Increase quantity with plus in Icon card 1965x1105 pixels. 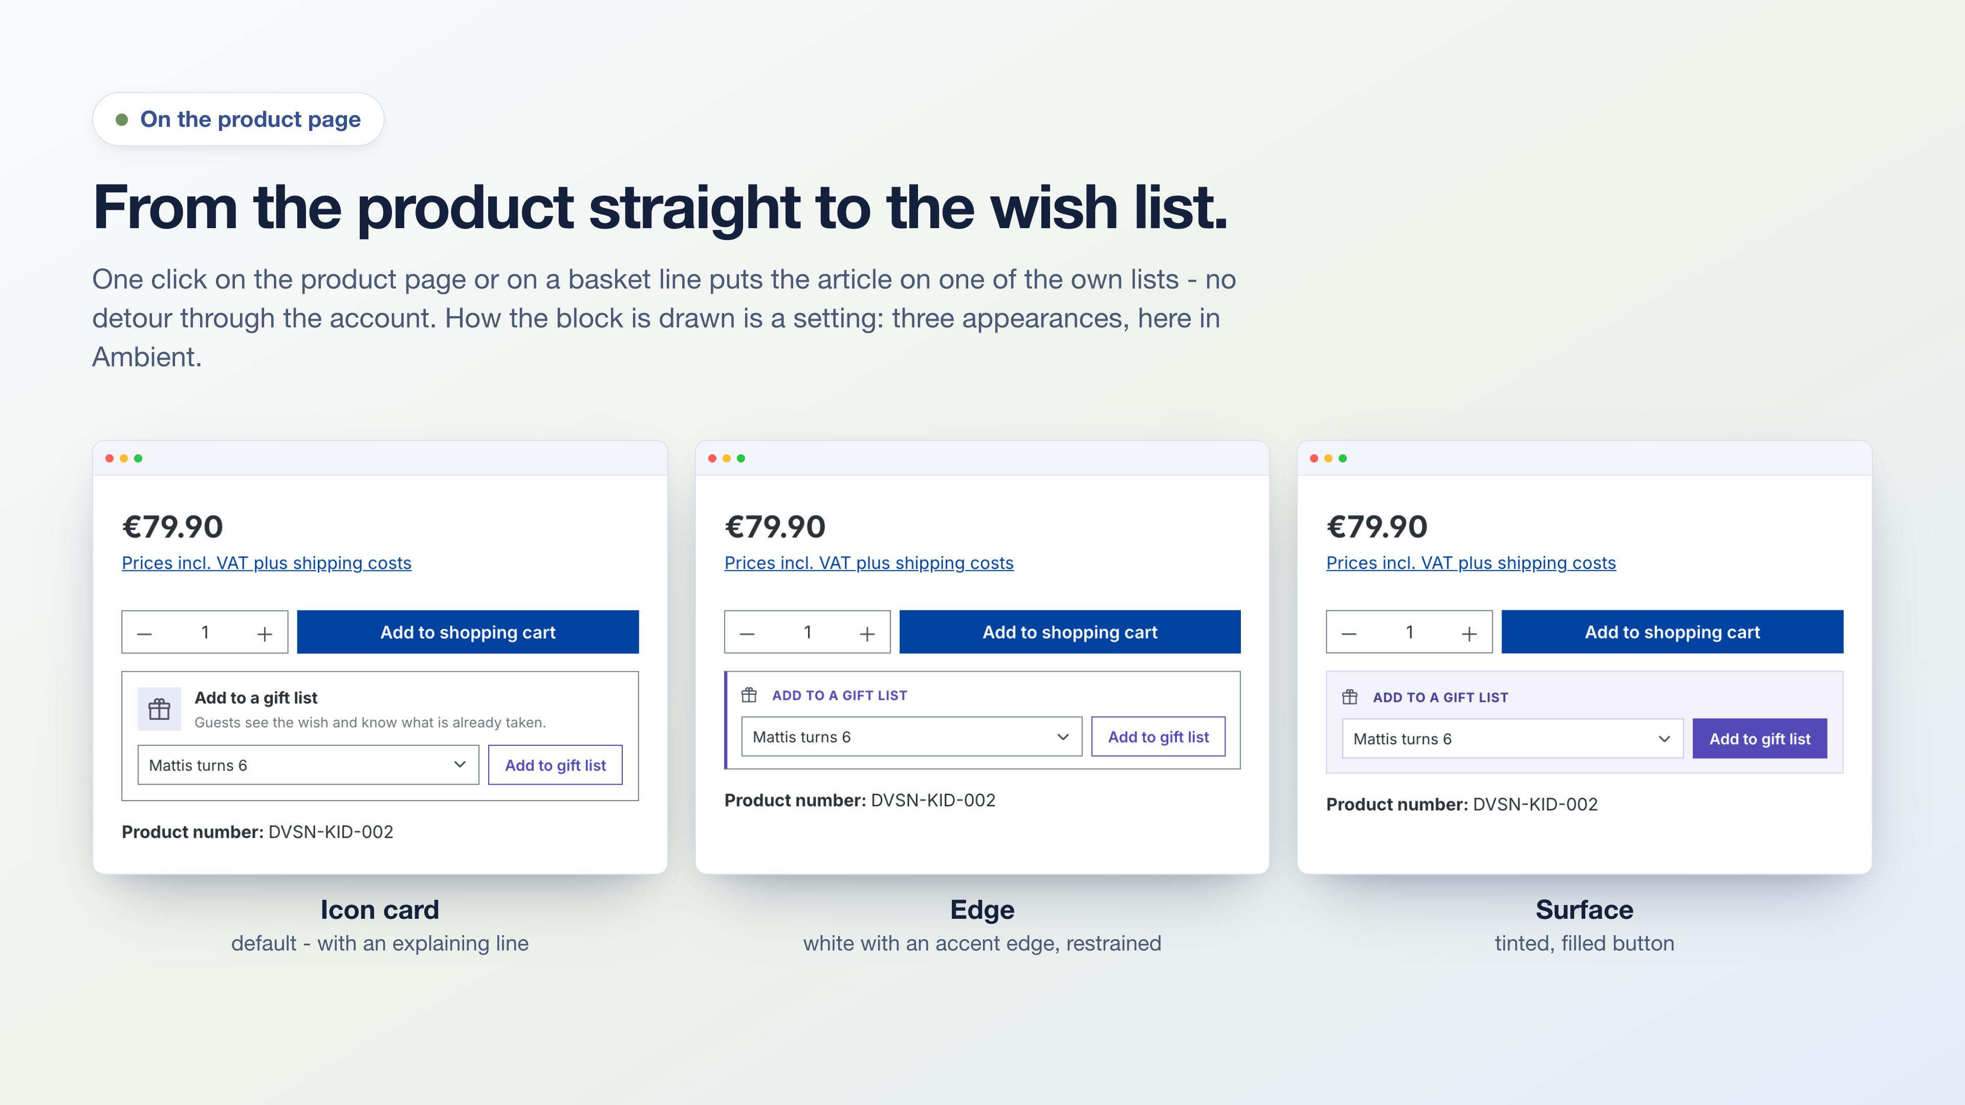pyautogui.click(x=265, y=633)
